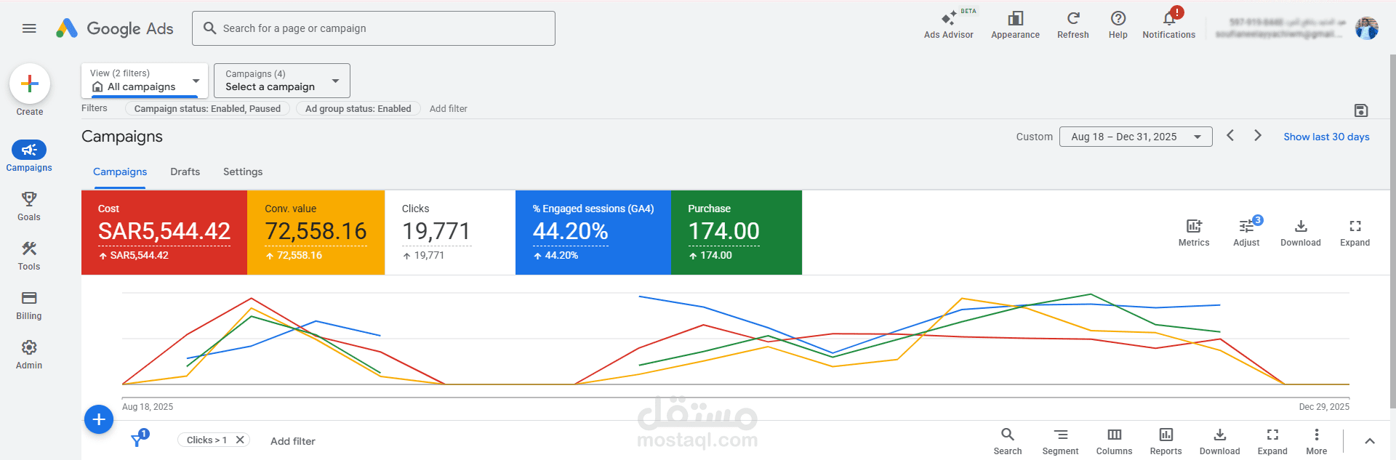Screen dimensions: 1396x460
Task: Open the Appearance settings
Action: tap(1016, 24)
